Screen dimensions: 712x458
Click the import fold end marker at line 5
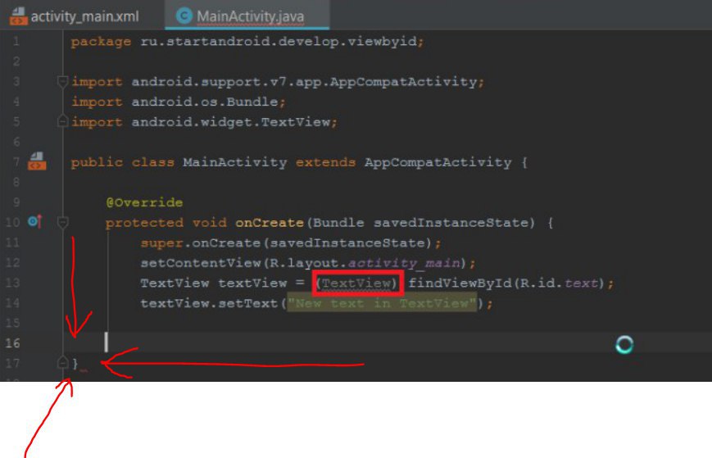point(62,121)
